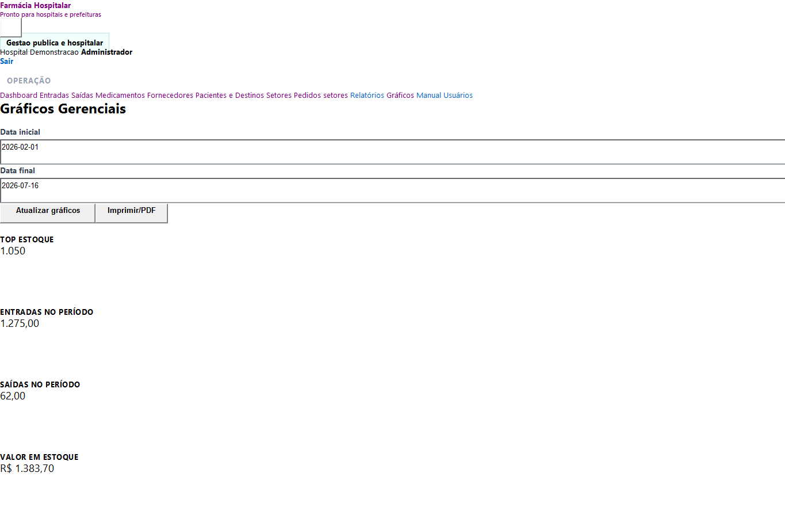Open the Dashboard menu item
This screenshot has height=518, width=785.
tap(18, 96)
